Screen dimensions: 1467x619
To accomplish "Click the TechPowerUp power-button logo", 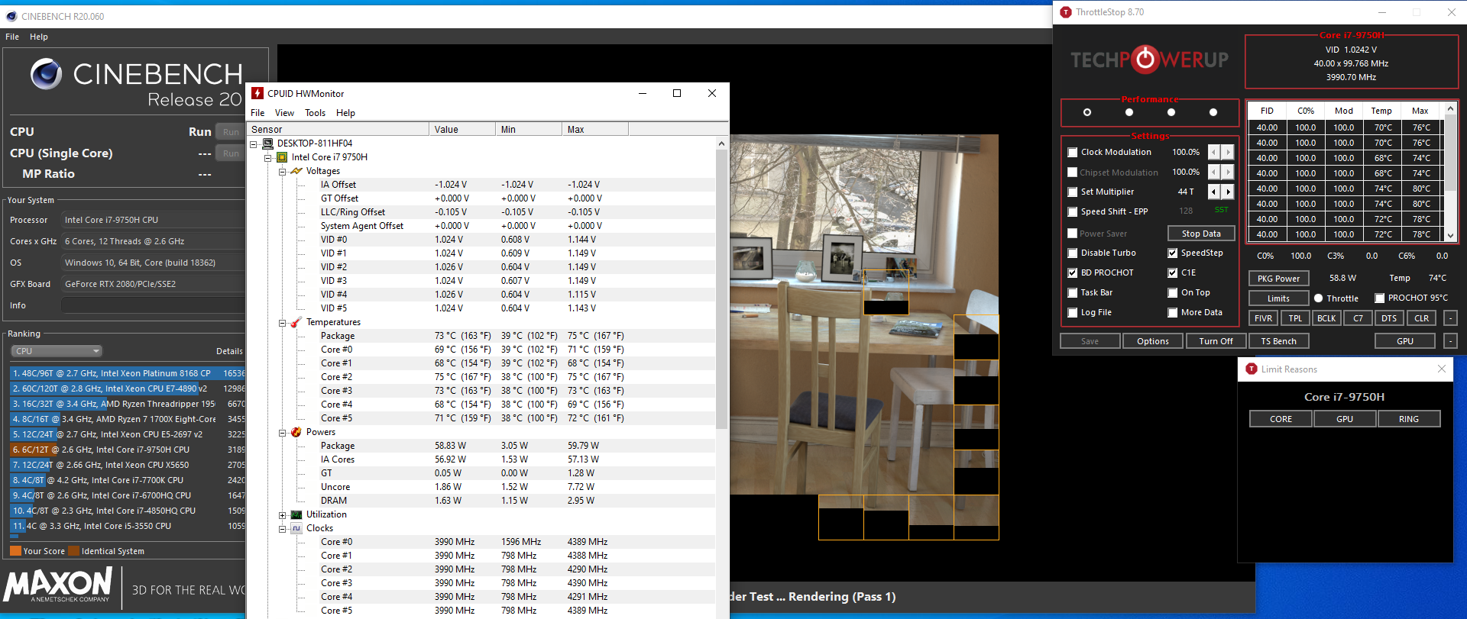I will coord(1145,59).
